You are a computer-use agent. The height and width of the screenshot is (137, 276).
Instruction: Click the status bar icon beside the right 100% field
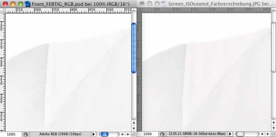click(162, 134)
